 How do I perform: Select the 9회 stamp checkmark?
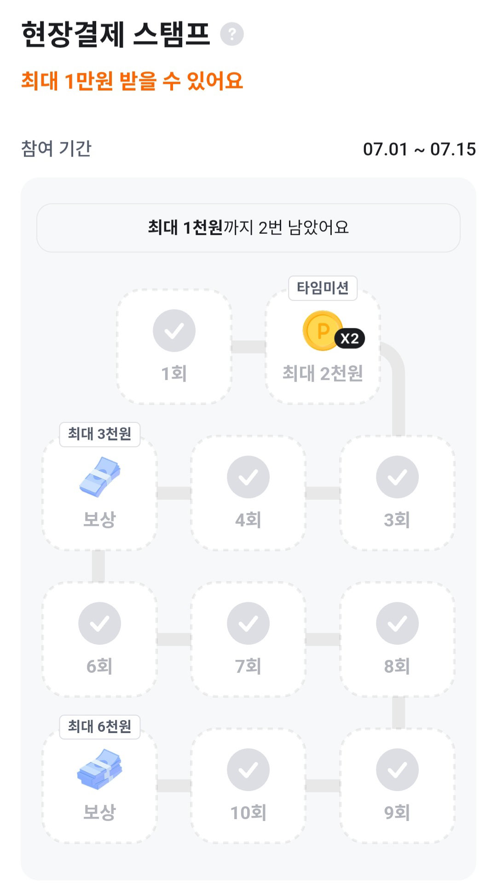pos(397,769)
